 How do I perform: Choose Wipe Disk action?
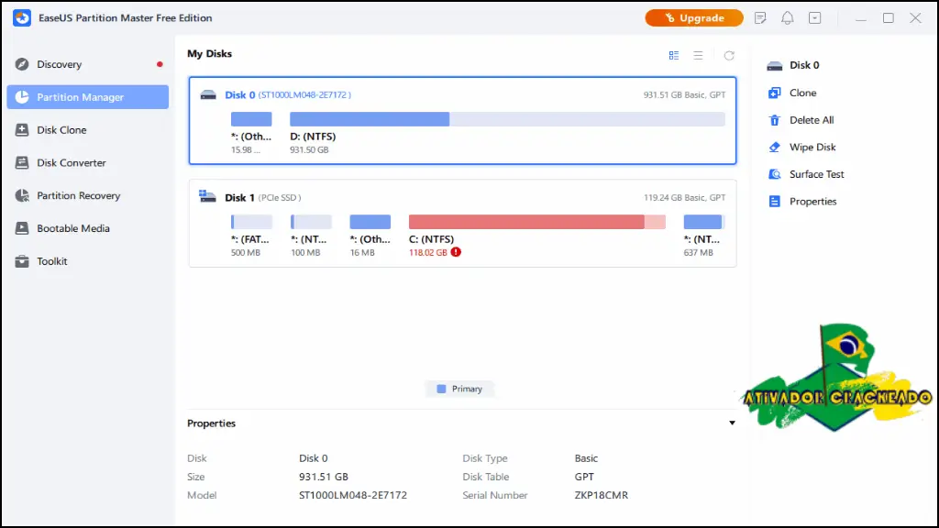(801, 148)
